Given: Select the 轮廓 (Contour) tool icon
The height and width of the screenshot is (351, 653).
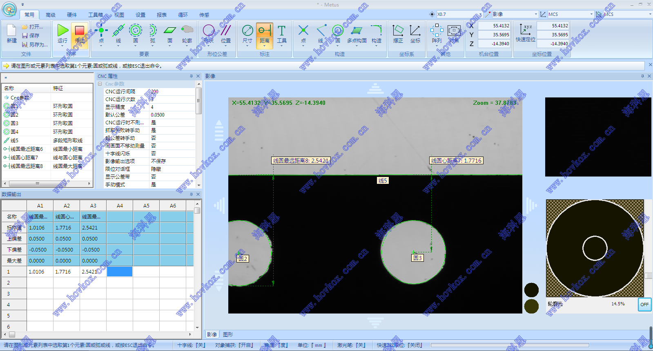Looking at the screenshot, I should coord(187,31).
